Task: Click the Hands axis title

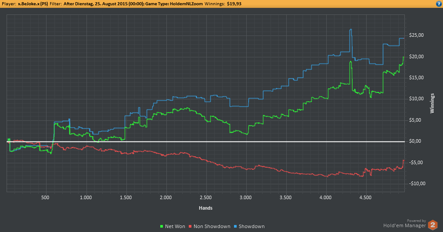Action: tap(205, 208)
